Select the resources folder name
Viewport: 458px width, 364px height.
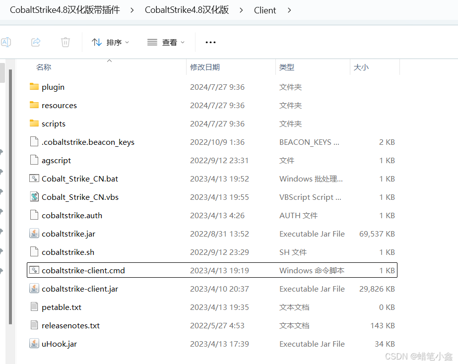(x=59, y=105)
